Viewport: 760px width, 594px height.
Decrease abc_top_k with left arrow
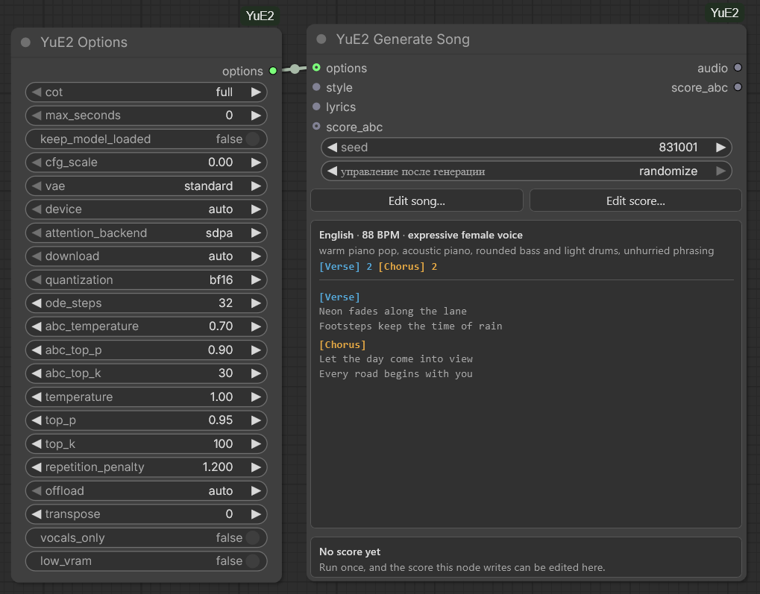pyautogui.click(x=37, y=373)
